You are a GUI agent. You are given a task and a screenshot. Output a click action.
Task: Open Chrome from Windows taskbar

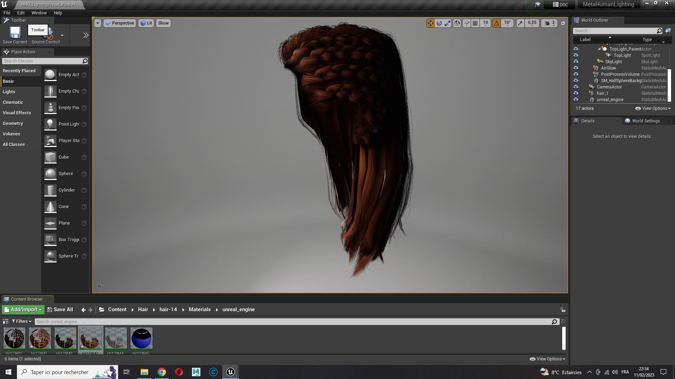[x=162, y=372]
